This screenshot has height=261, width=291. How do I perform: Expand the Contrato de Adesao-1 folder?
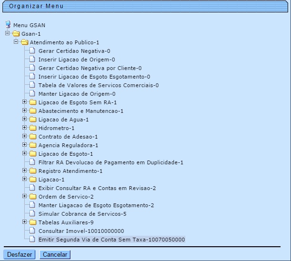pyautogui.click(x=24, y=136)
